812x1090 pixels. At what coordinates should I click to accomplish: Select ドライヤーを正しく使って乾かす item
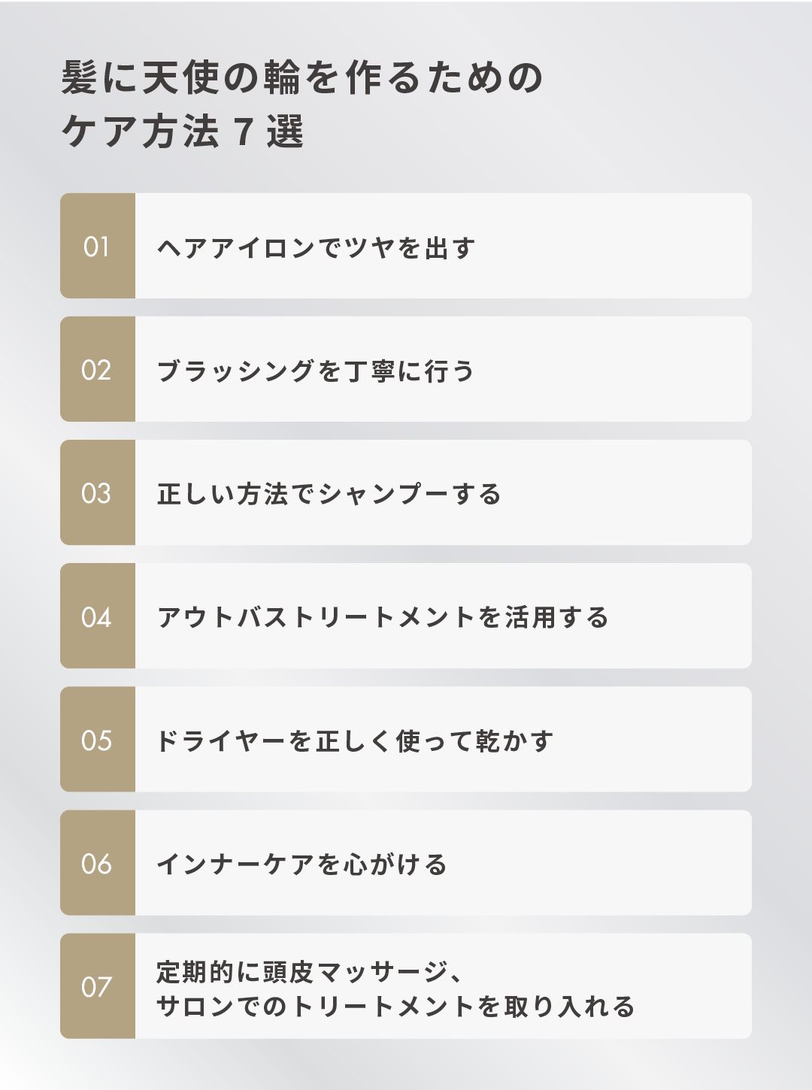point(406,739)
